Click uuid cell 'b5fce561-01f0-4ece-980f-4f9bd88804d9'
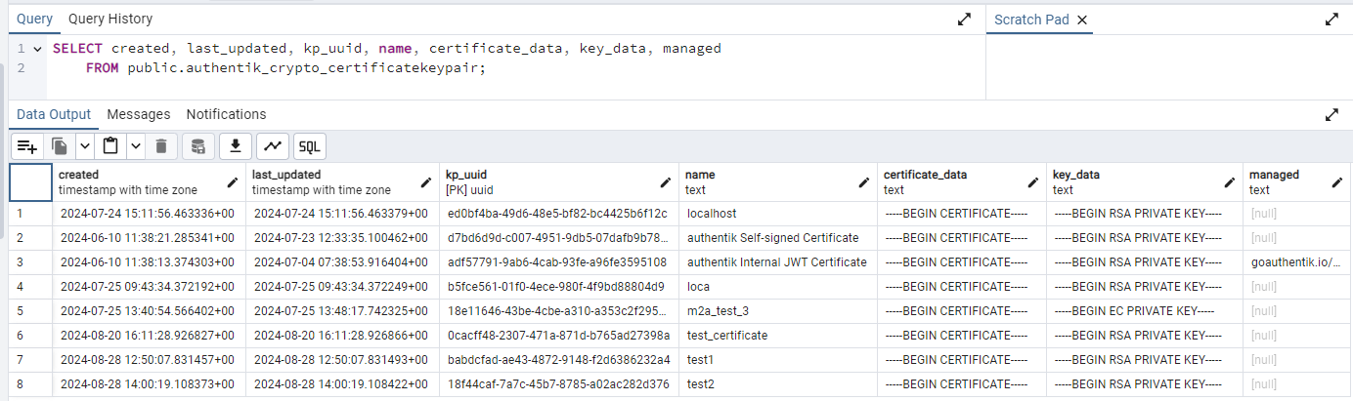This screenshot has height=401, width=1353. (x=559, y=286)
